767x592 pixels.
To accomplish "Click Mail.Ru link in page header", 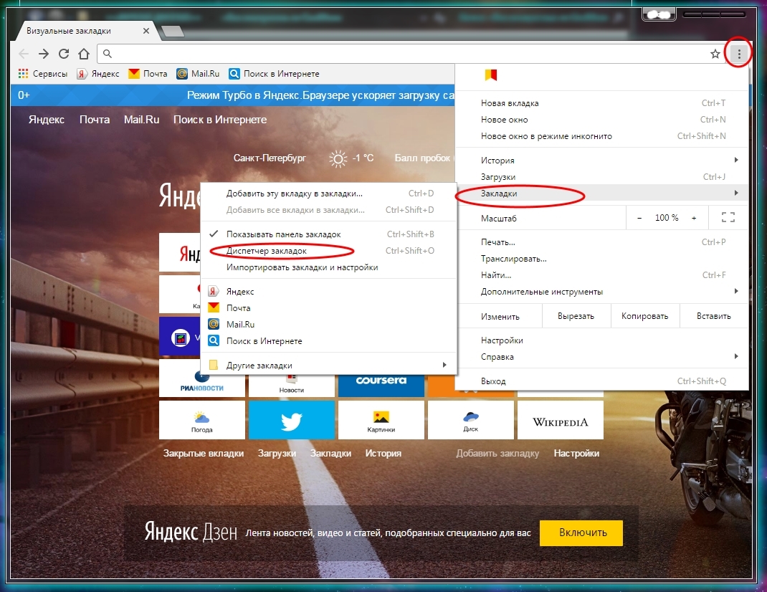I will pyautogui.click(x=141, y=120).
